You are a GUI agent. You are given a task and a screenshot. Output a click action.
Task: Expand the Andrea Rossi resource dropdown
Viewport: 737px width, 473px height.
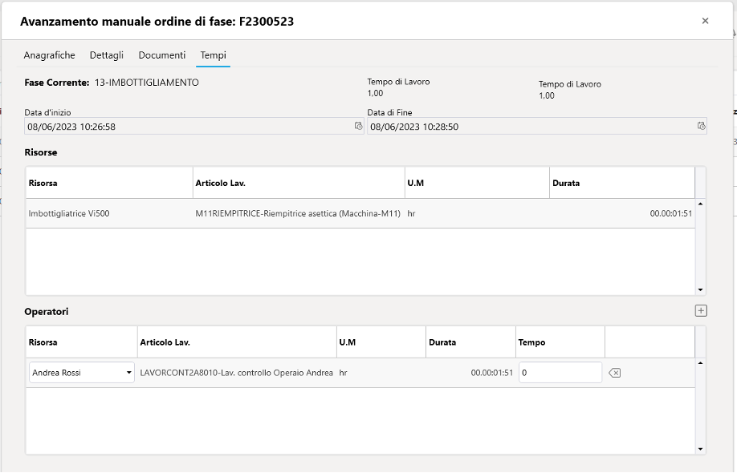point(128,373)
